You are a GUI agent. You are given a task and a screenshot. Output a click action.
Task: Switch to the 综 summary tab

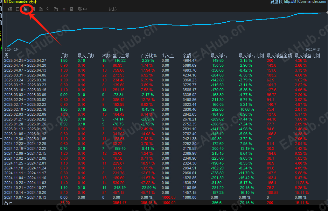(x=10, y=9)
